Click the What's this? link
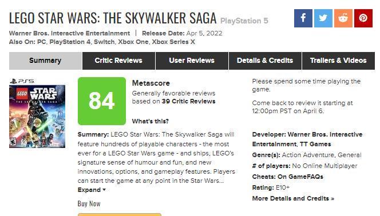The height and width of the screenshot is (216, 380). (151, 121)
